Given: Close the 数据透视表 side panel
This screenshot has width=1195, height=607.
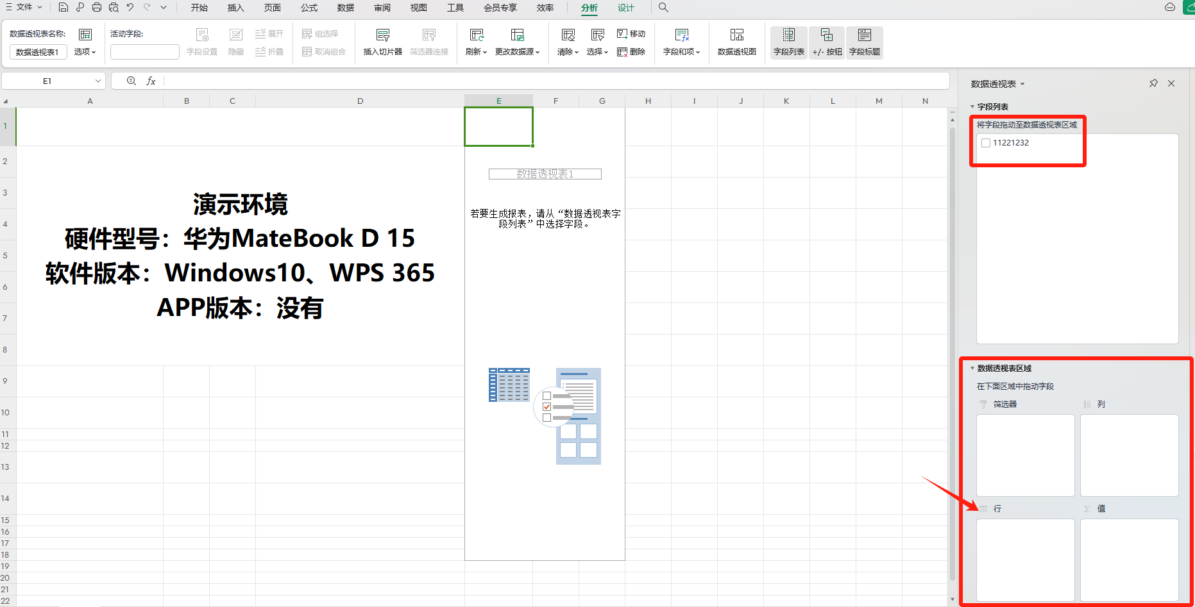Looking at the screenshot, I should 1171,83.
